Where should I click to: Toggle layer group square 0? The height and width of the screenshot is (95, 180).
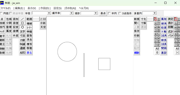(x=176, y=19)
